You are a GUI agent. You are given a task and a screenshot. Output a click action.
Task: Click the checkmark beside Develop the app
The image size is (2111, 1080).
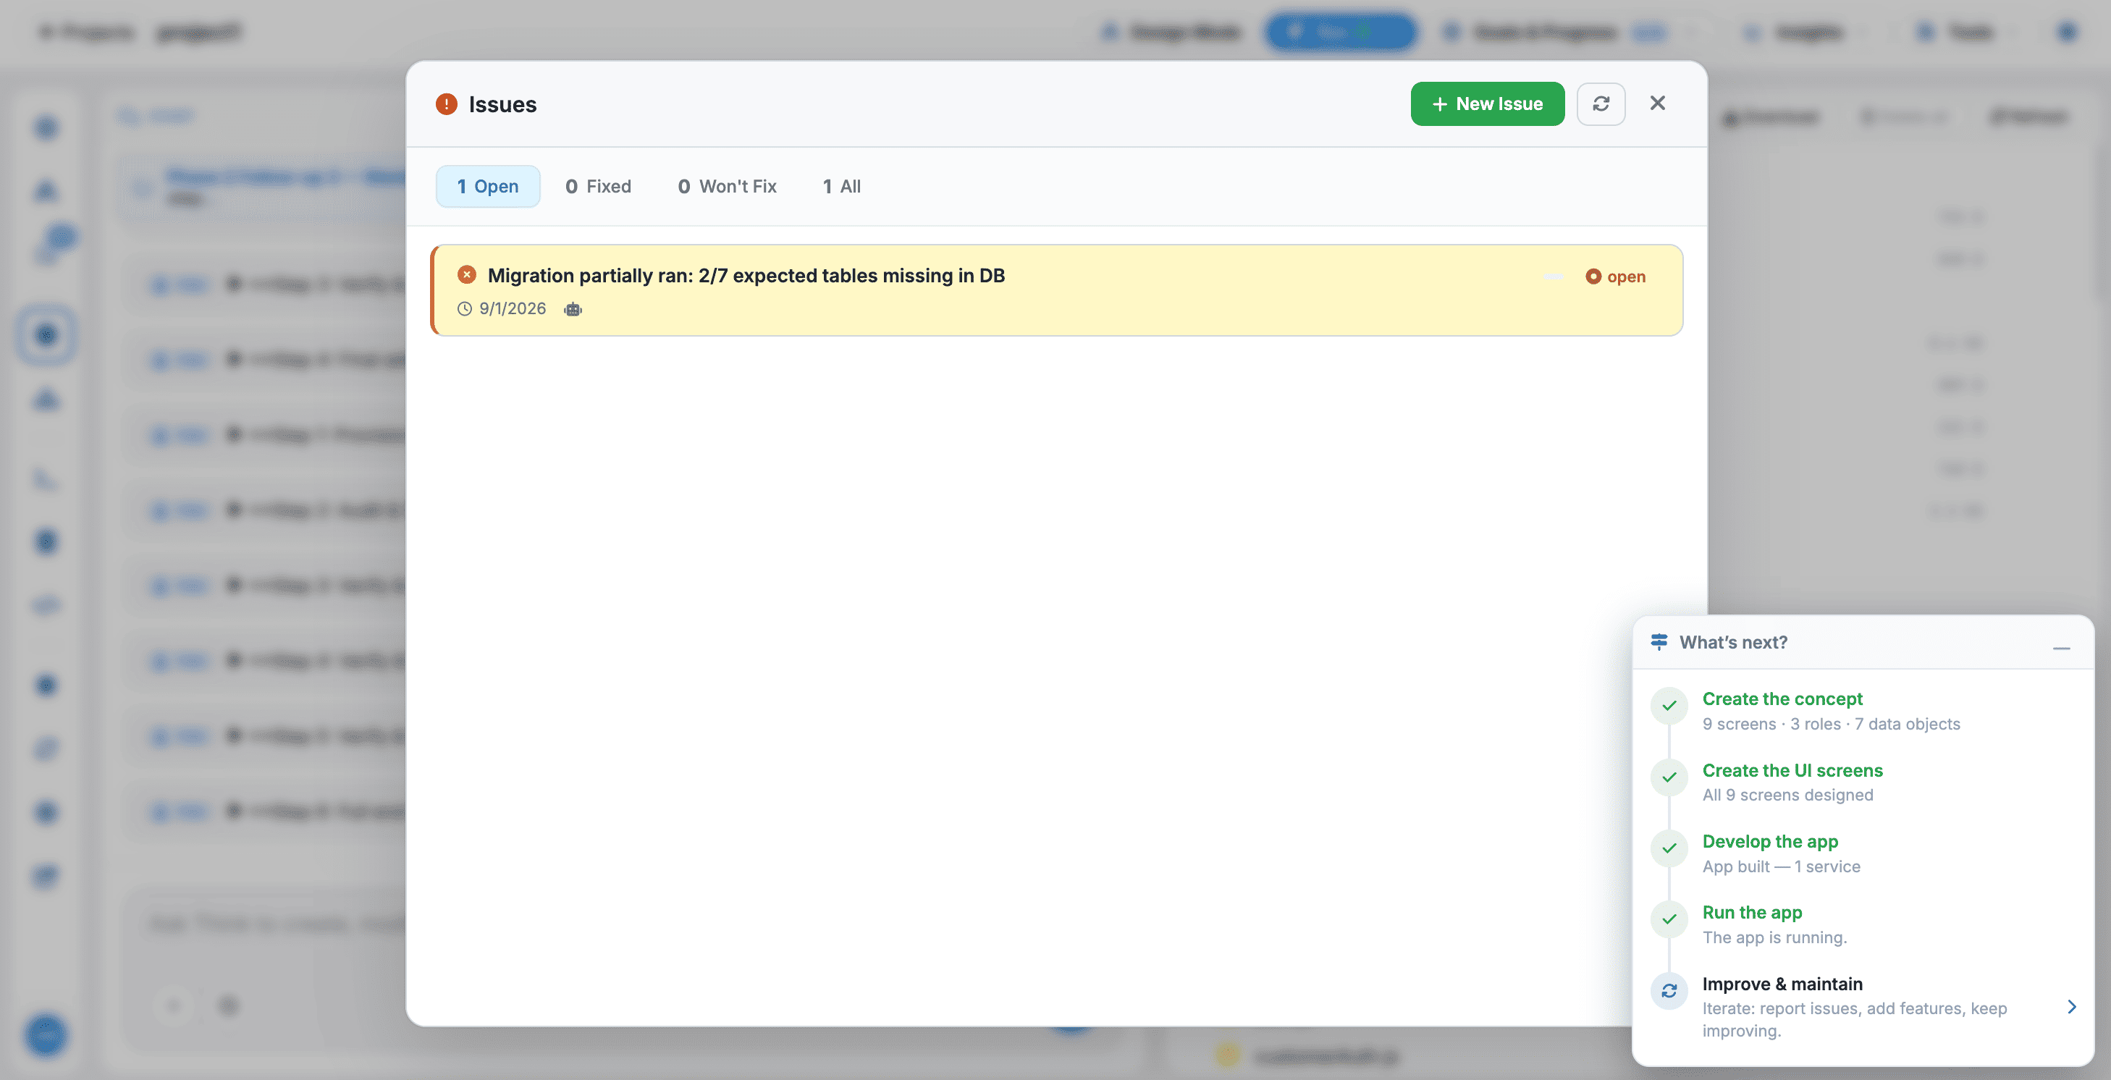coord(1669,849)
